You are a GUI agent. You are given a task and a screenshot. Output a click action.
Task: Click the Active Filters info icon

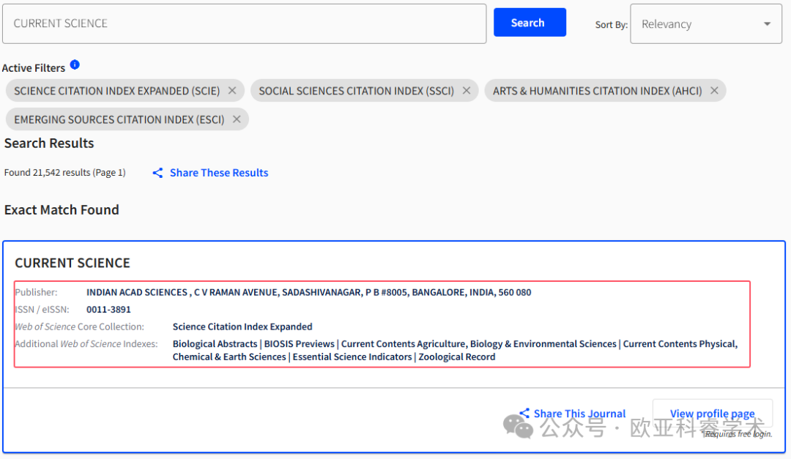coord(75,64)
